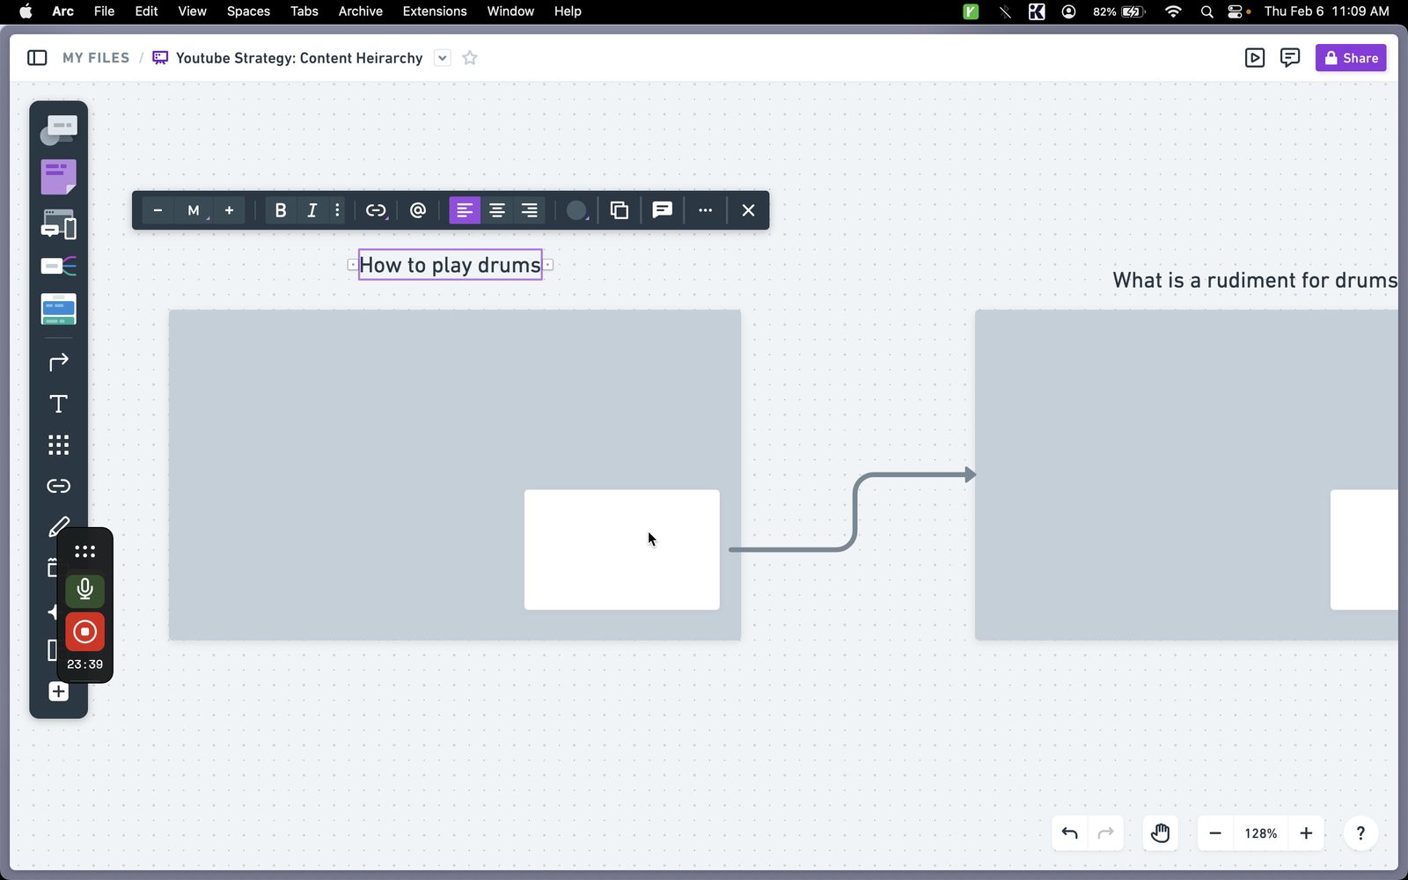Image resolution: width=1408 pixels, height=880 pixels.
Task: Click the @ mention icon in text toolbar
Action: tap(418, 210)
